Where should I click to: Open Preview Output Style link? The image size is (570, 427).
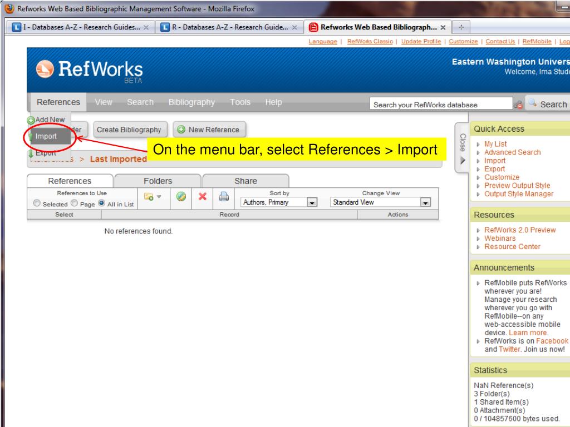[517, 186]
